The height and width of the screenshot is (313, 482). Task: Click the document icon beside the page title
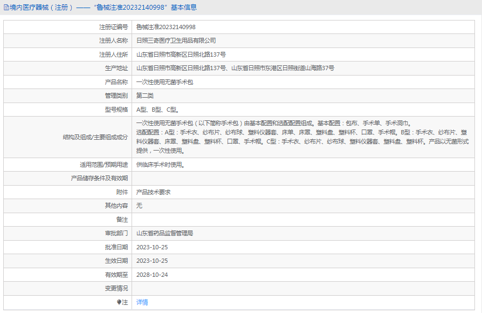coord(6,8)
